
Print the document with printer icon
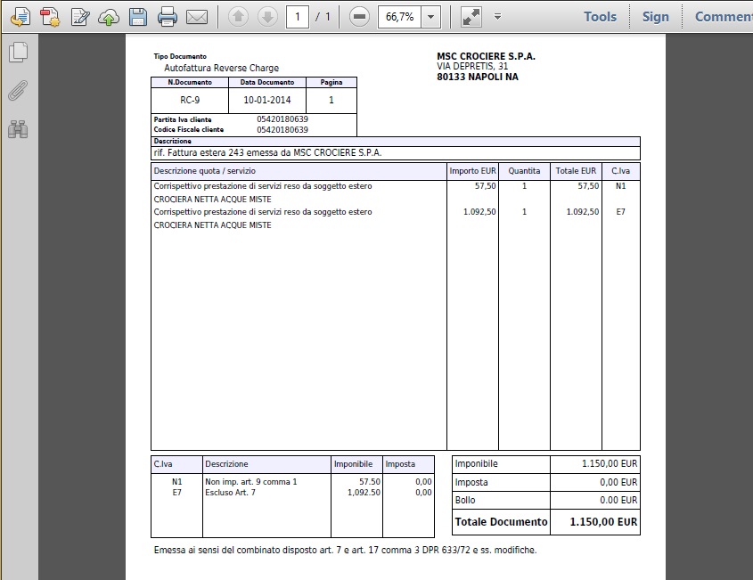pos(168,17)
